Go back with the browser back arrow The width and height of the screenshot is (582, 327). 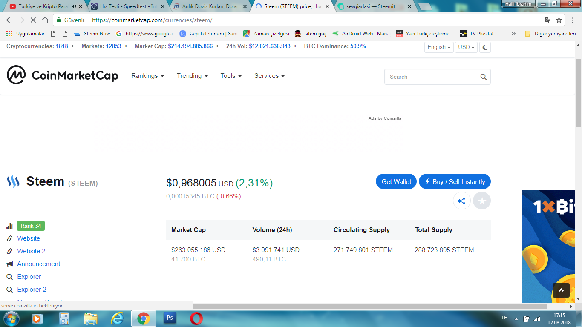pyautogui.click(x=9, y=20)
